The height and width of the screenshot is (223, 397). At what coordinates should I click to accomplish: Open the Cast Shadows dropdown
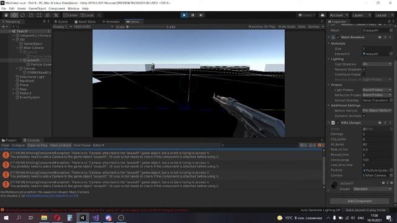[377, 64]
